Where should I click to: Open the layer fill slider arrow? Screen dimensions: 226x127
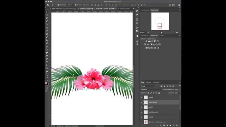pyautogui.click(x=179, y=93)
